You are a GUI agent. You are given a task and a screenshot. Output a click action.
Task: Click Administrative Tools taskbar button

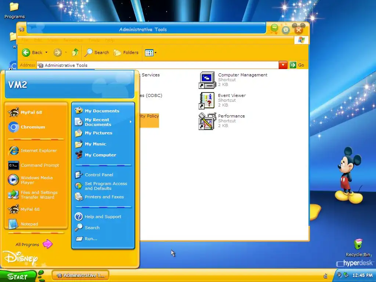(x=80, y=275)
